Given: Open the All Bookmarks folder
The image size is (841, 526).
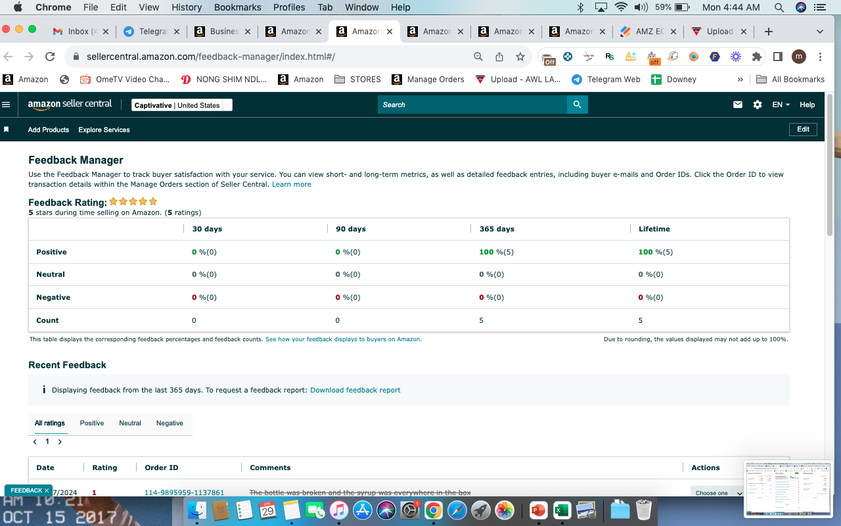Looking at the screenshot, I should tap(790, 80).
